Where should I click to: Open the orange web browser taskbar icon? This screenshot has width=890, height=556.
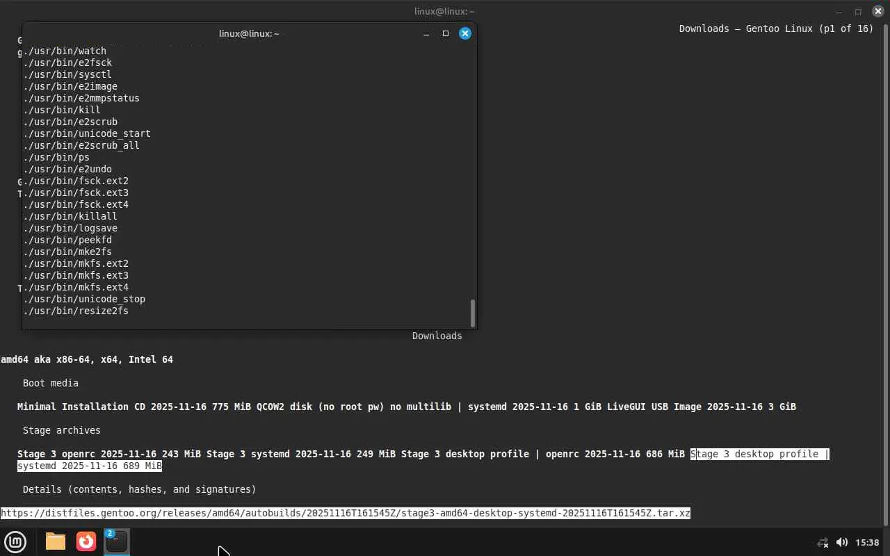86,541
